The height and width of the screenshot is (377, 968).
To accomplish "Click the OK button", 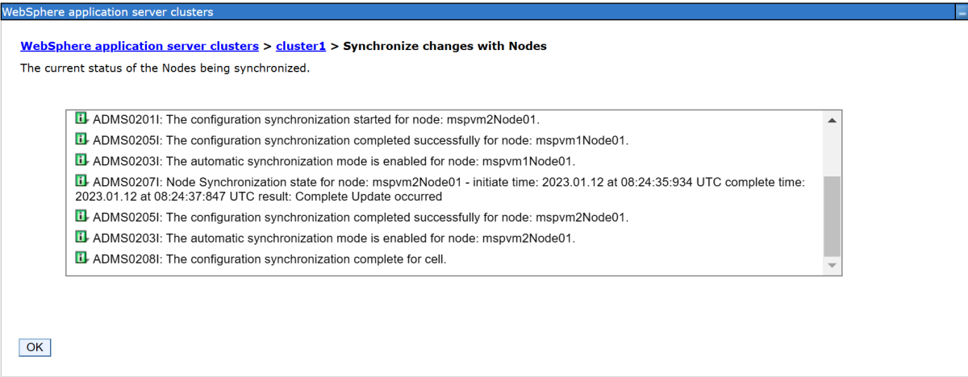I will (x=35, y=347).
